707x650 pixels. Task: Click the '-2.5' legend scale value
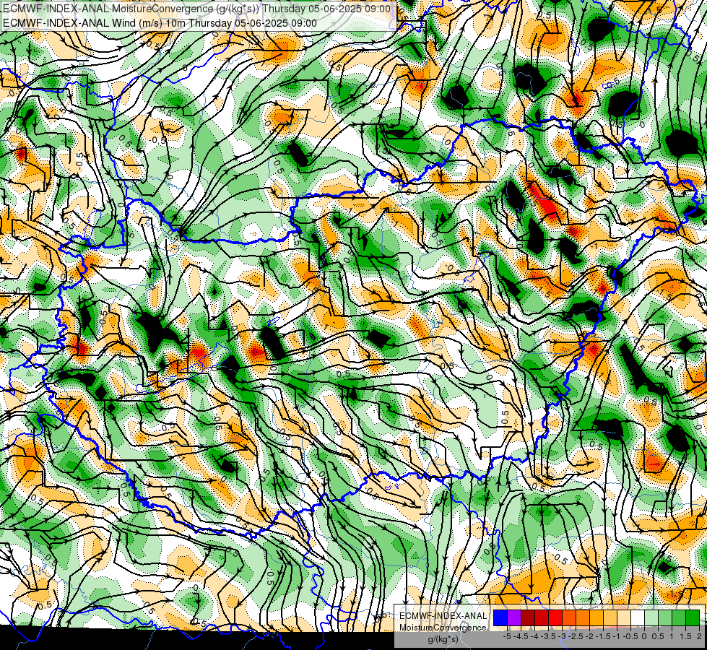click(576, 636)
